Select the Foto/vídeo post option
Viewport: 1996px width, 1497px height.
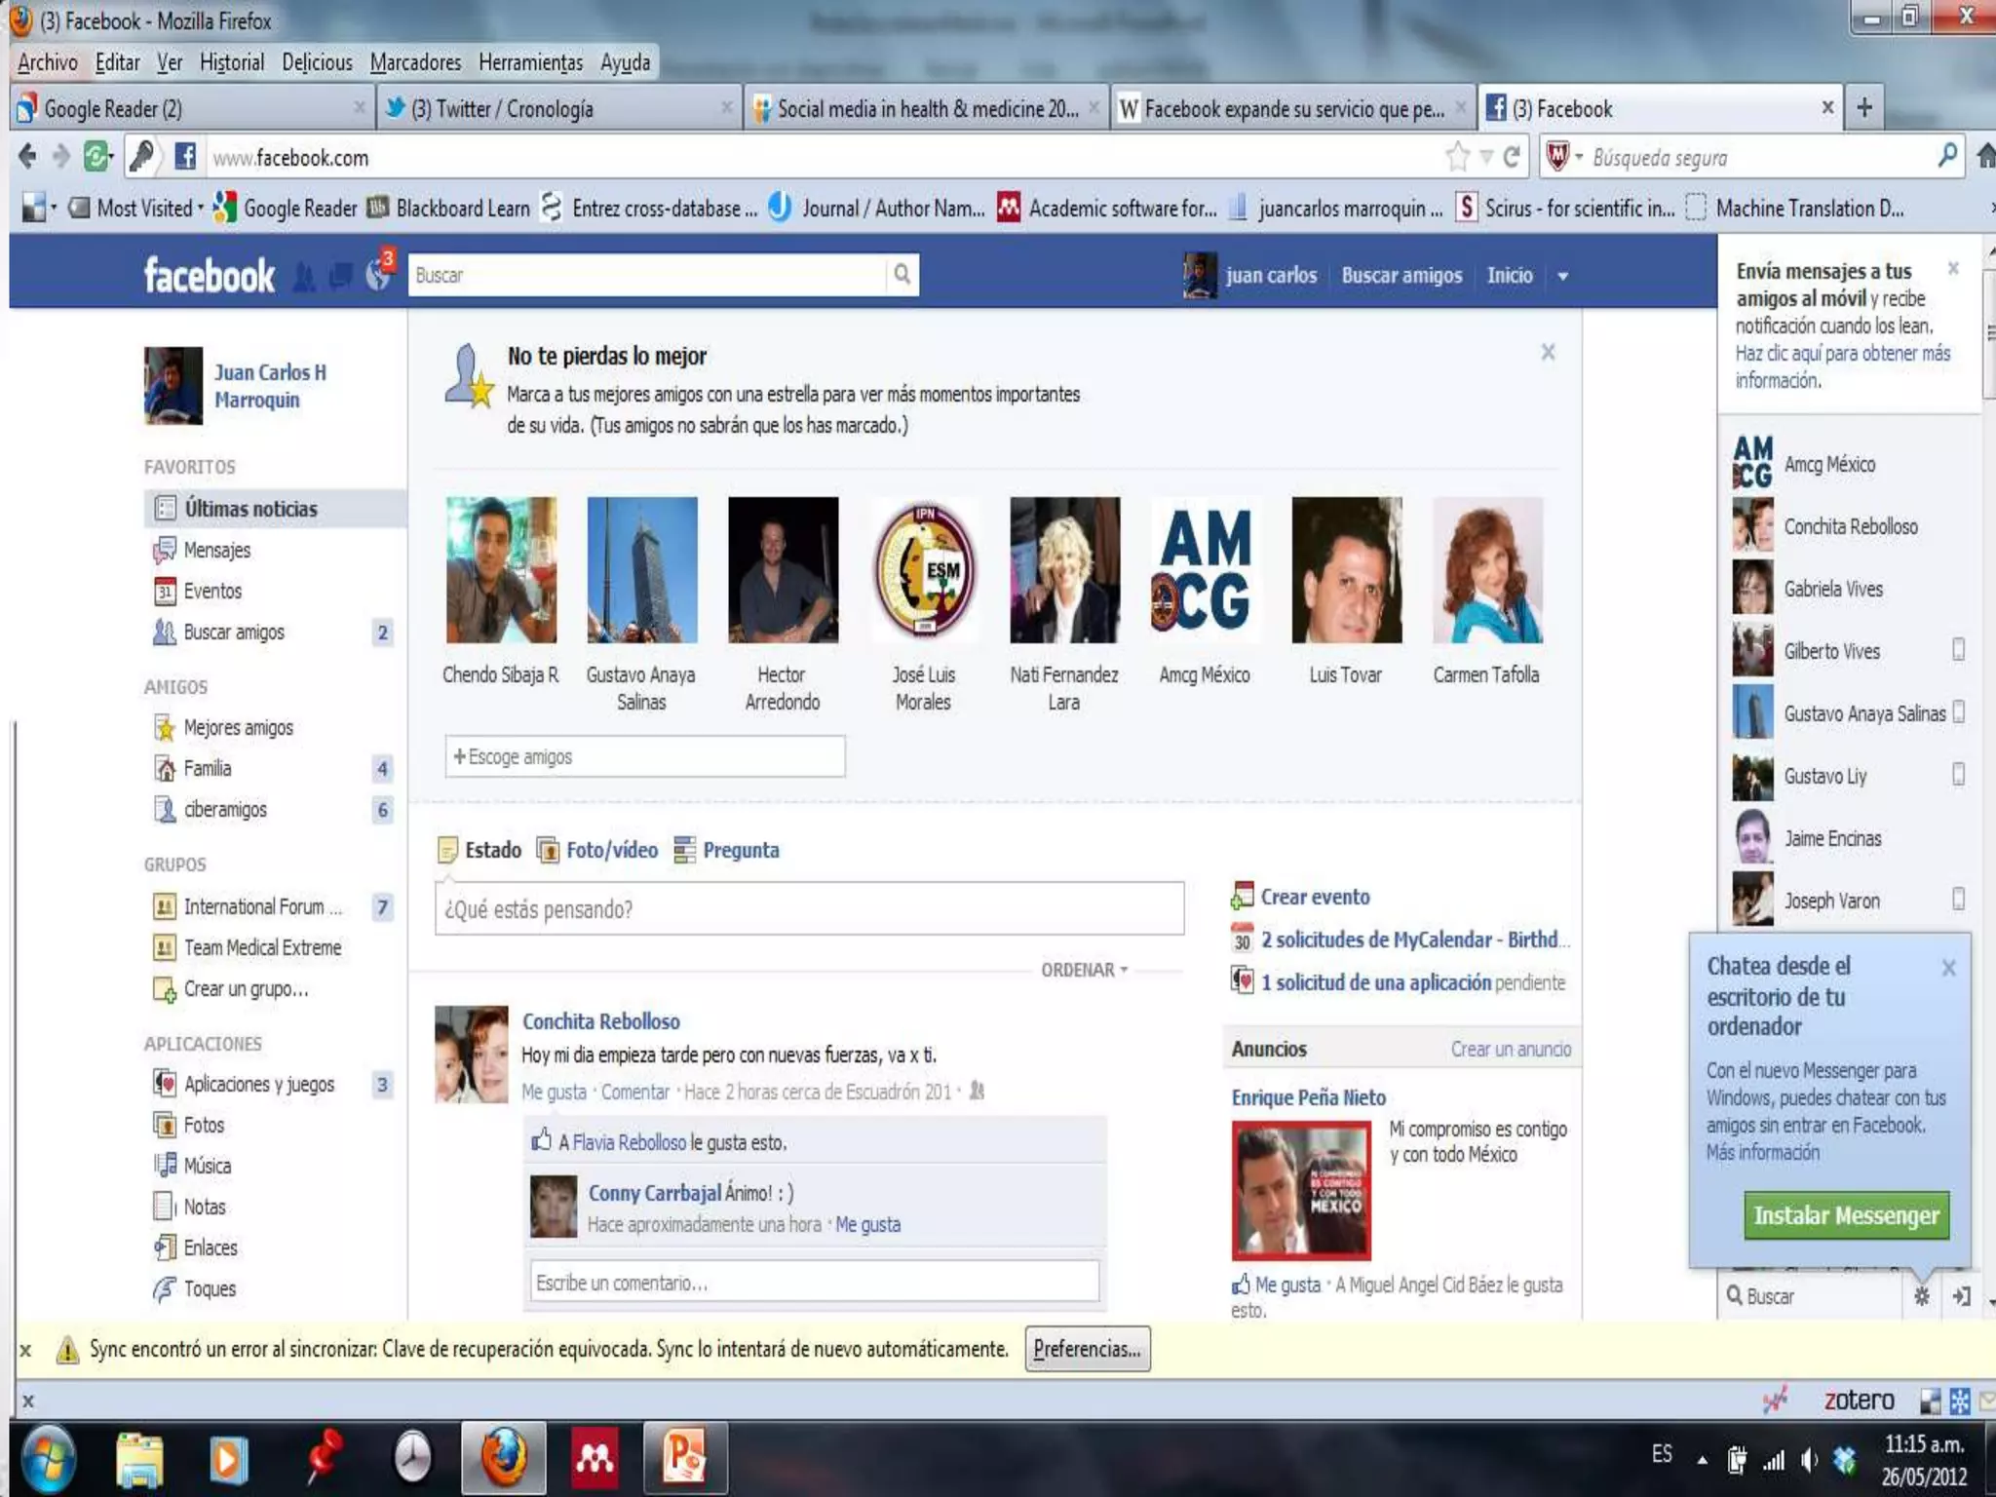611,850
